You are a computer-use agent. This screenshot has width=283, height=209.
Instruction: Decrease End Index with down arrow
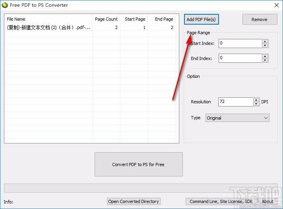click(265, 60)
